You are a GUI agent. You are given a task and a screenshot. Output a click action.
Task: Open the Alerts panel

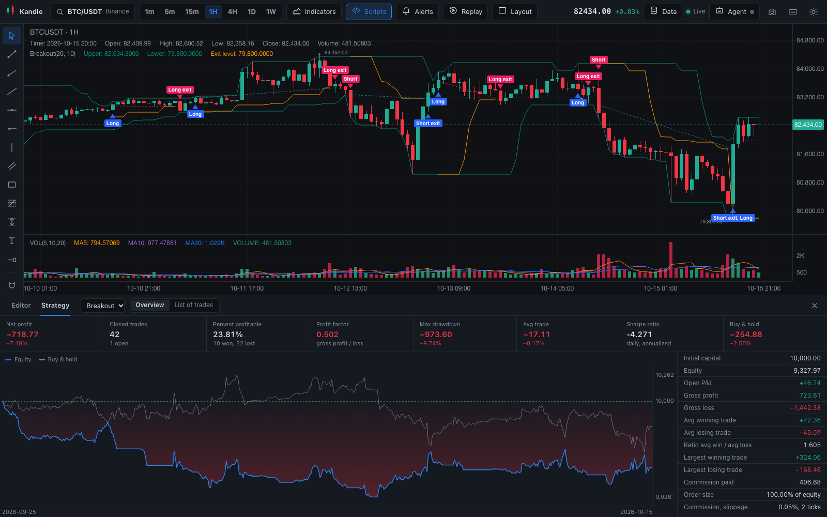click(x=418, y=12)
